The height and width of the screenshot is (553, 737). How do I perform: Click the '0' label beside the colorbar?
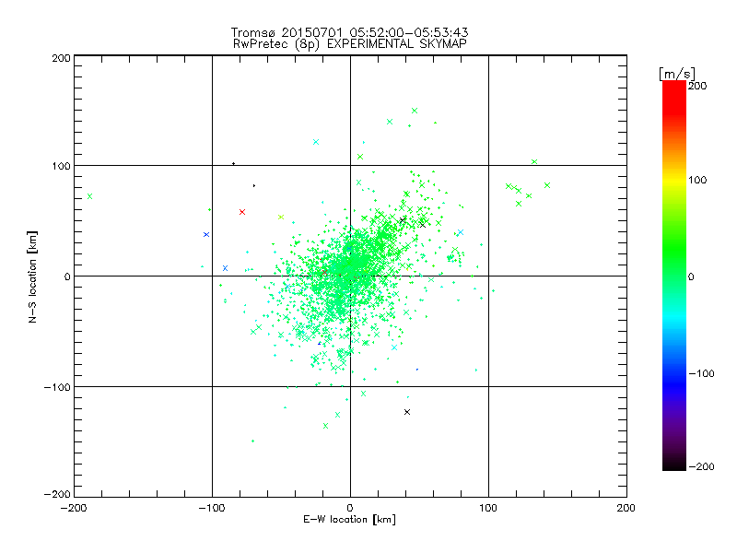pyautogui.click(x=690, y=276)
